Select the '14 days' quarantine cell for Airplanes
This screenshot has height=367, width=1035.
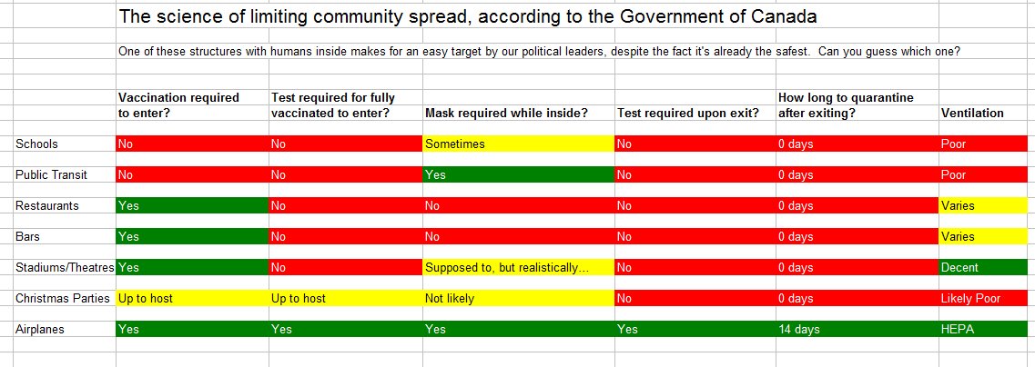(857, 329)
